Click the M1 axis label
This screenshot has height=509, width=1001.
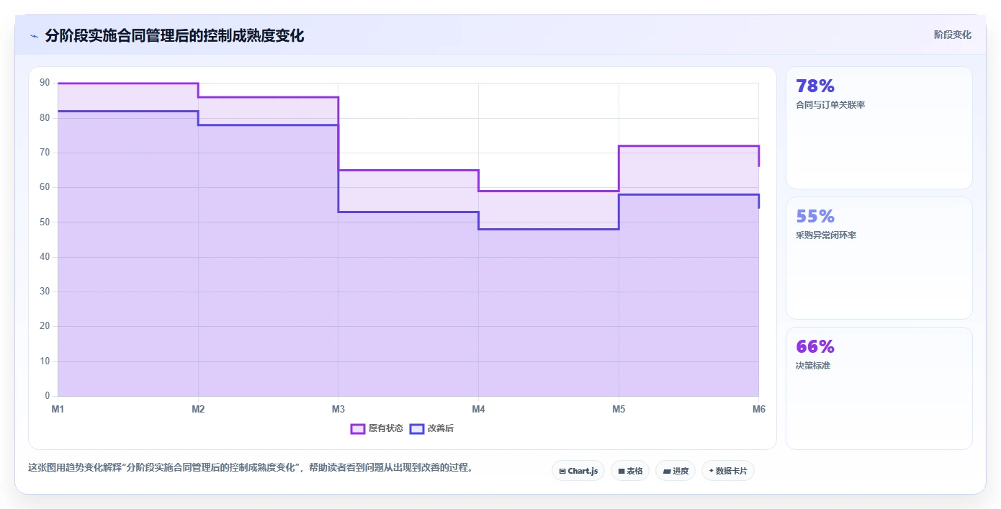pyautogui.click(x=58, y=409)
